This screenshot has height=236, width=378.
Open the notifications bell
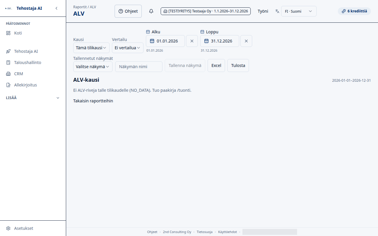(151, 11)
